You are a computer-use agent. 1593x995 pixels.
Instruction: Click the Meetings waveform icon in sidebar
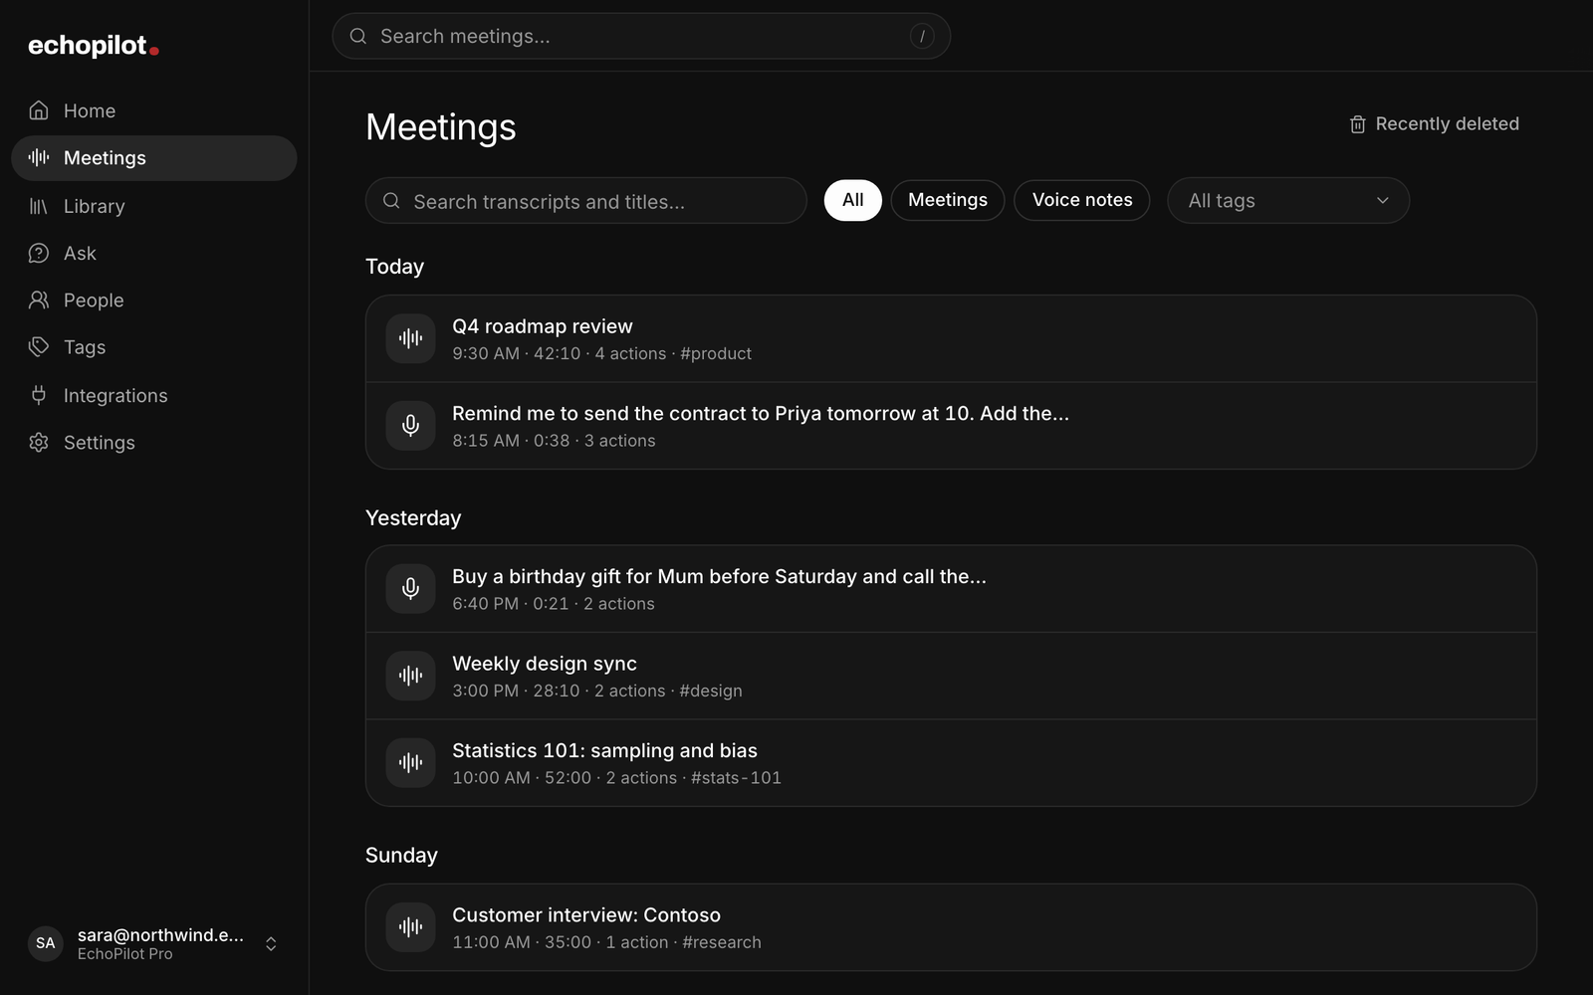click(39, 157)
